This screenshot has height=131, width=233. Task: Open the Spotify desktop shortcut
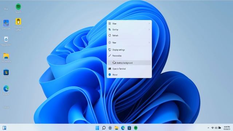click(18, 8)
